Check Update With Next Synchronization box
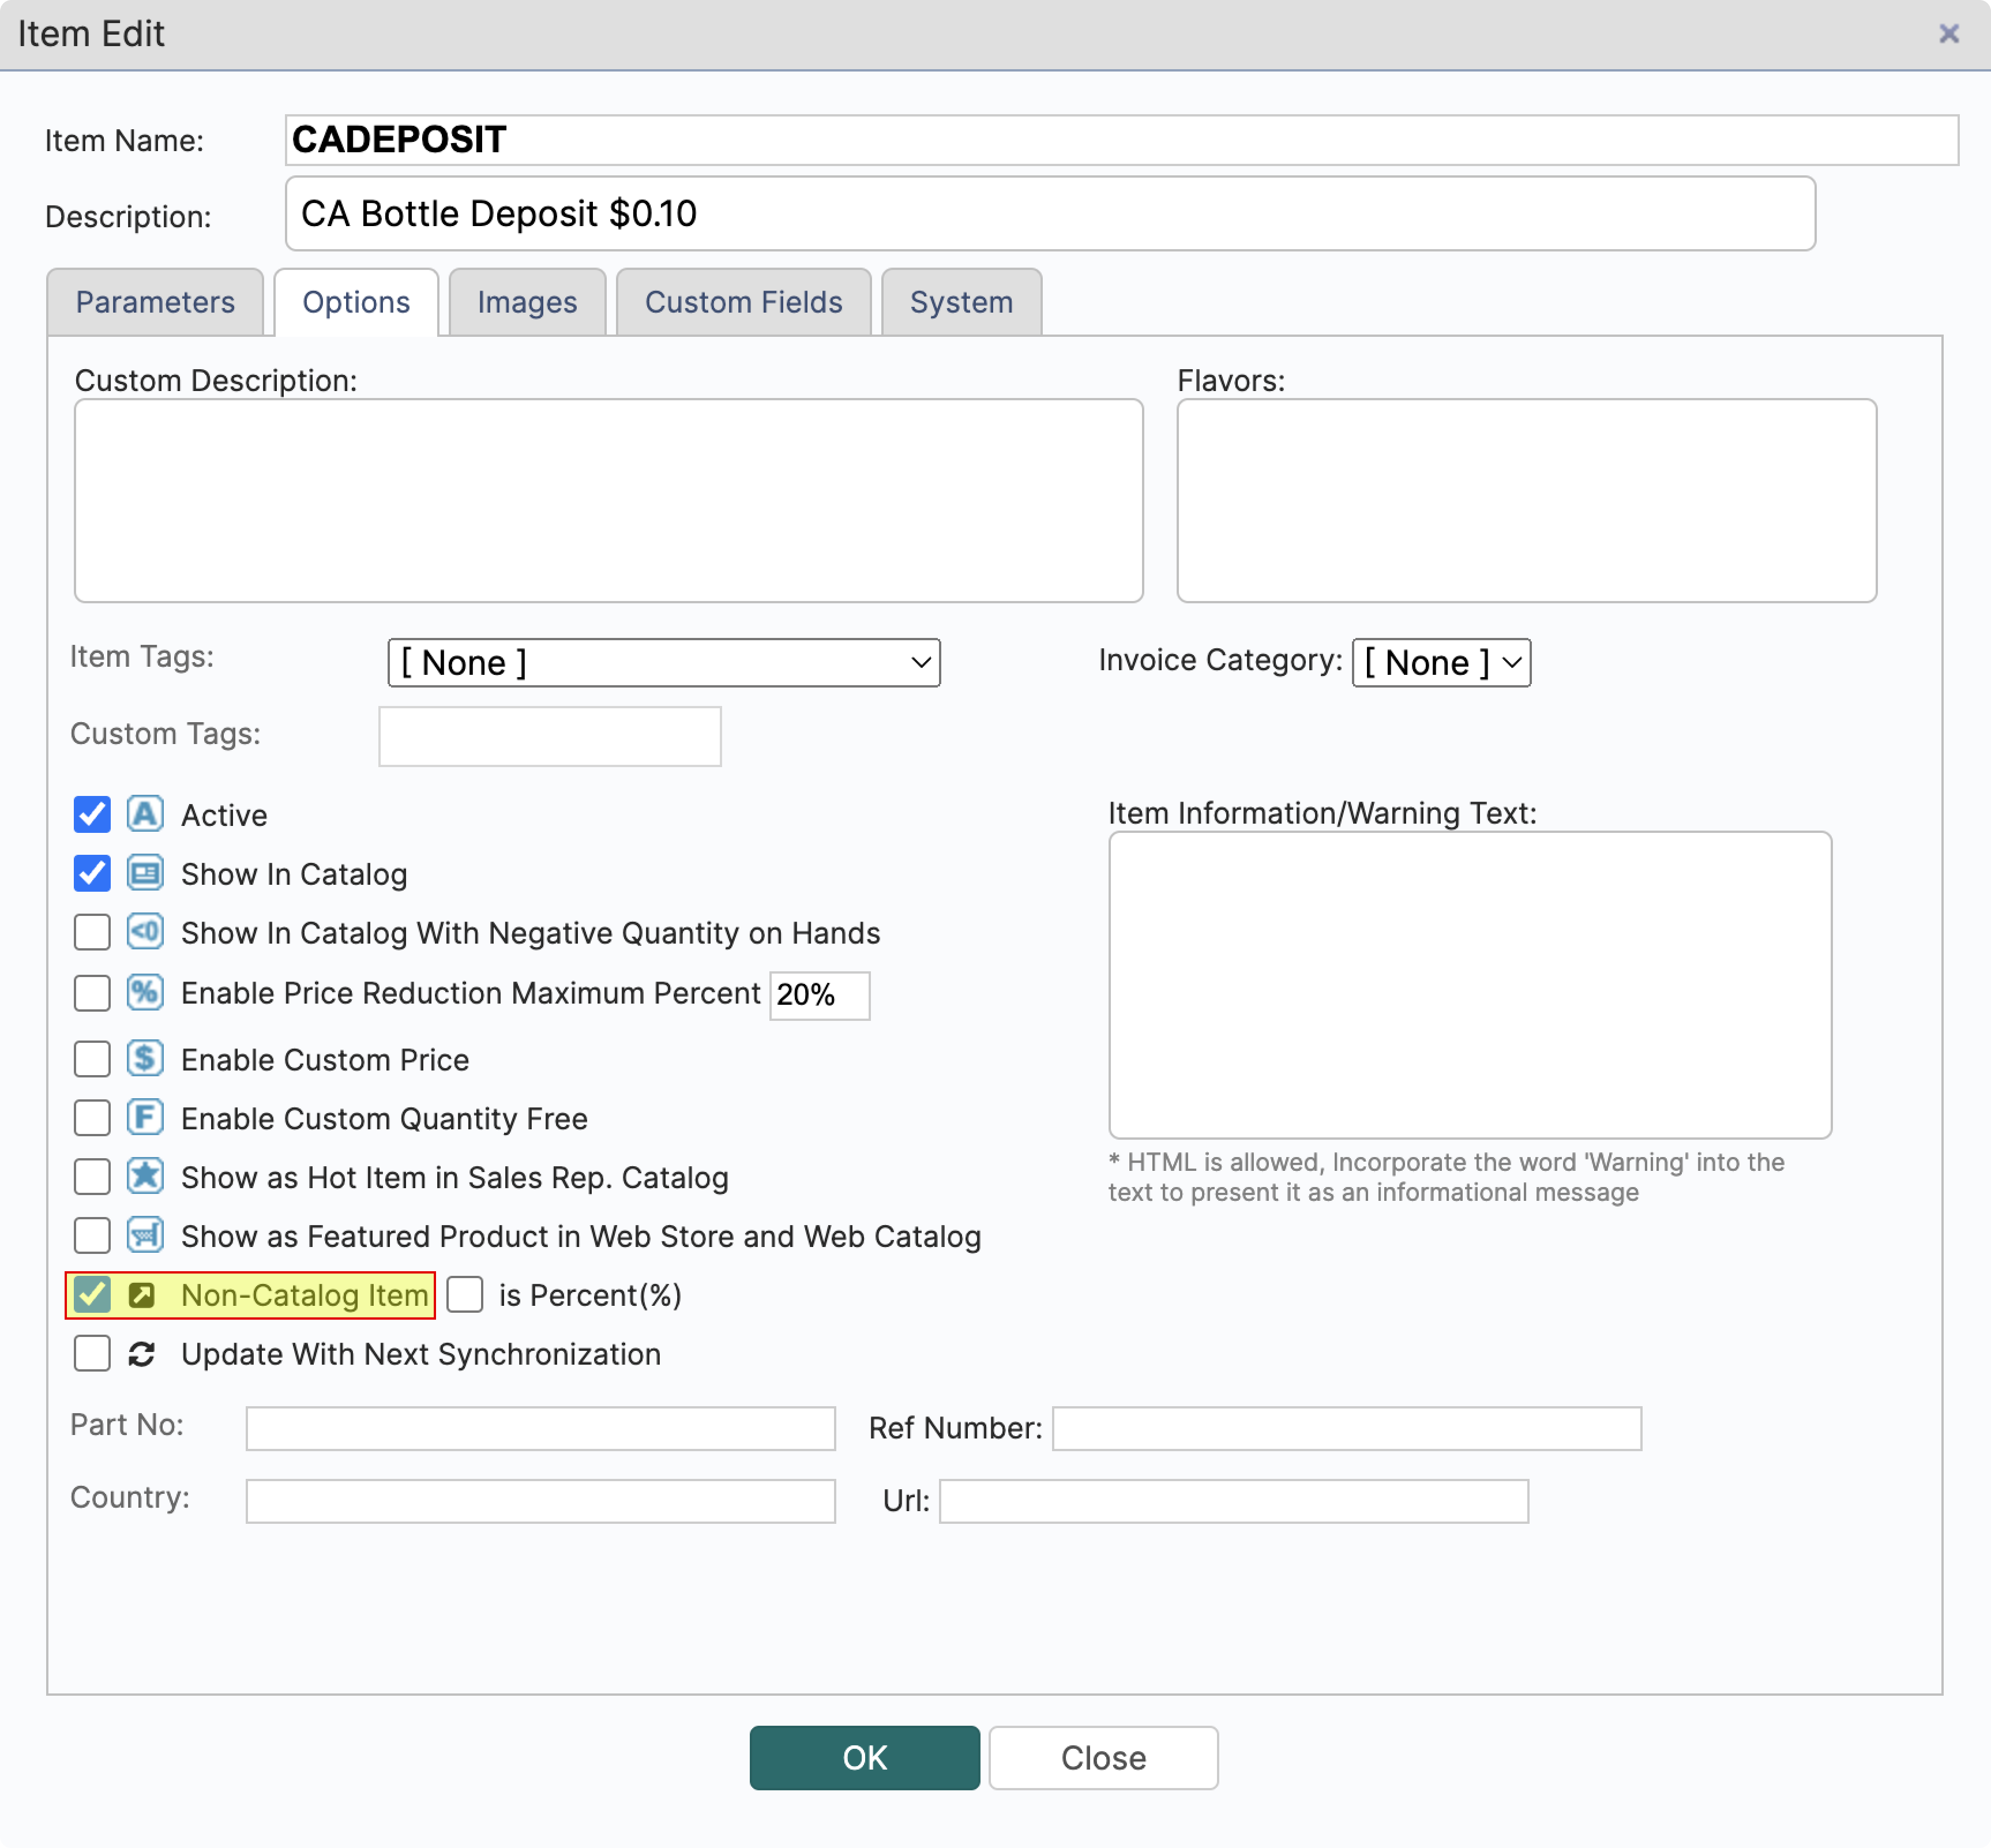The image size is (1991, 1848). [x=92, y=1354]
